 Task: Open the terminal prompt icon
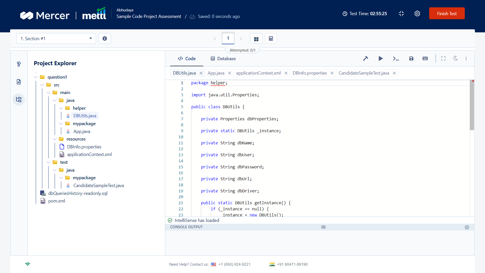pos(396,58)
